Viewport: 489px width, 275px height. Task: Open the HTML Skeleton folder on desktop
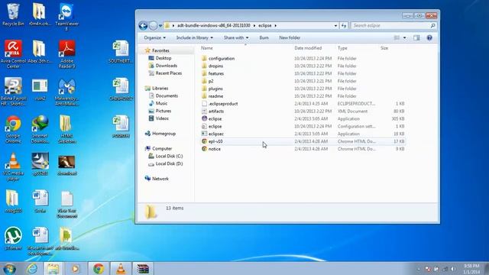(66, 129)
